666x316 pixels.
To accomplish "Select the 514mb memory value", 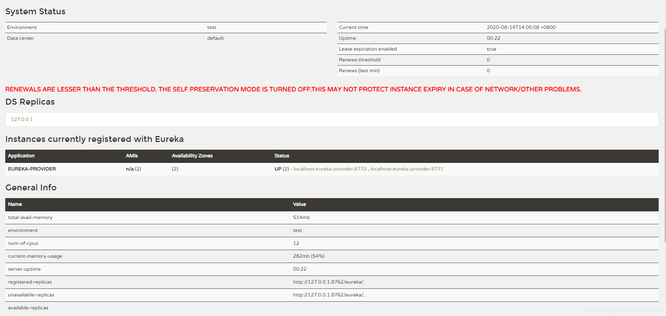I will (x=301, y=218).
